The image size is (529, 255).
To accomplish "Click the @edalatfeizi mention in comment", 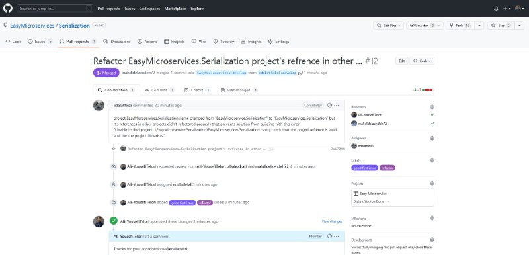I will point(176,249).
